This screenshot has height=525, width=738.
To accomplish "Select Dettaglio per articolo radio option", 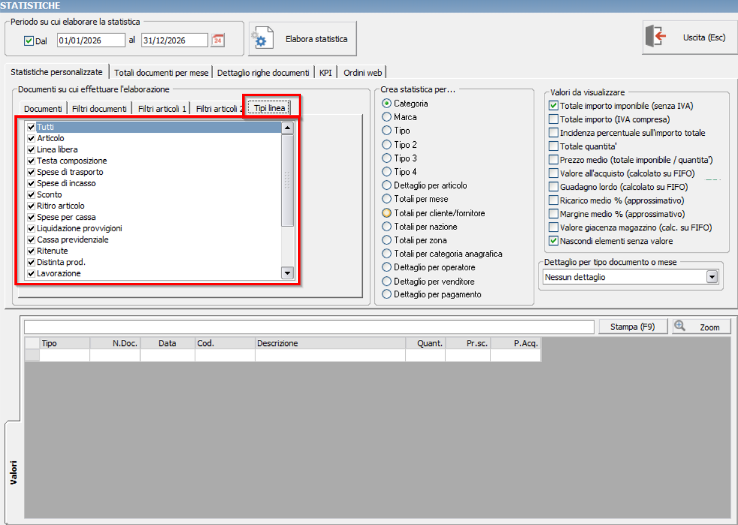I will click(x=387, y=185).
